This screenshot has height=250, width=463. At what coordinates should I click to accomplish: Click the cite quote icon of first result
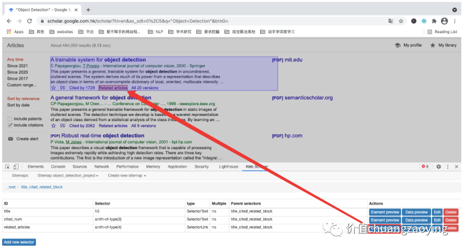point(63,88)
